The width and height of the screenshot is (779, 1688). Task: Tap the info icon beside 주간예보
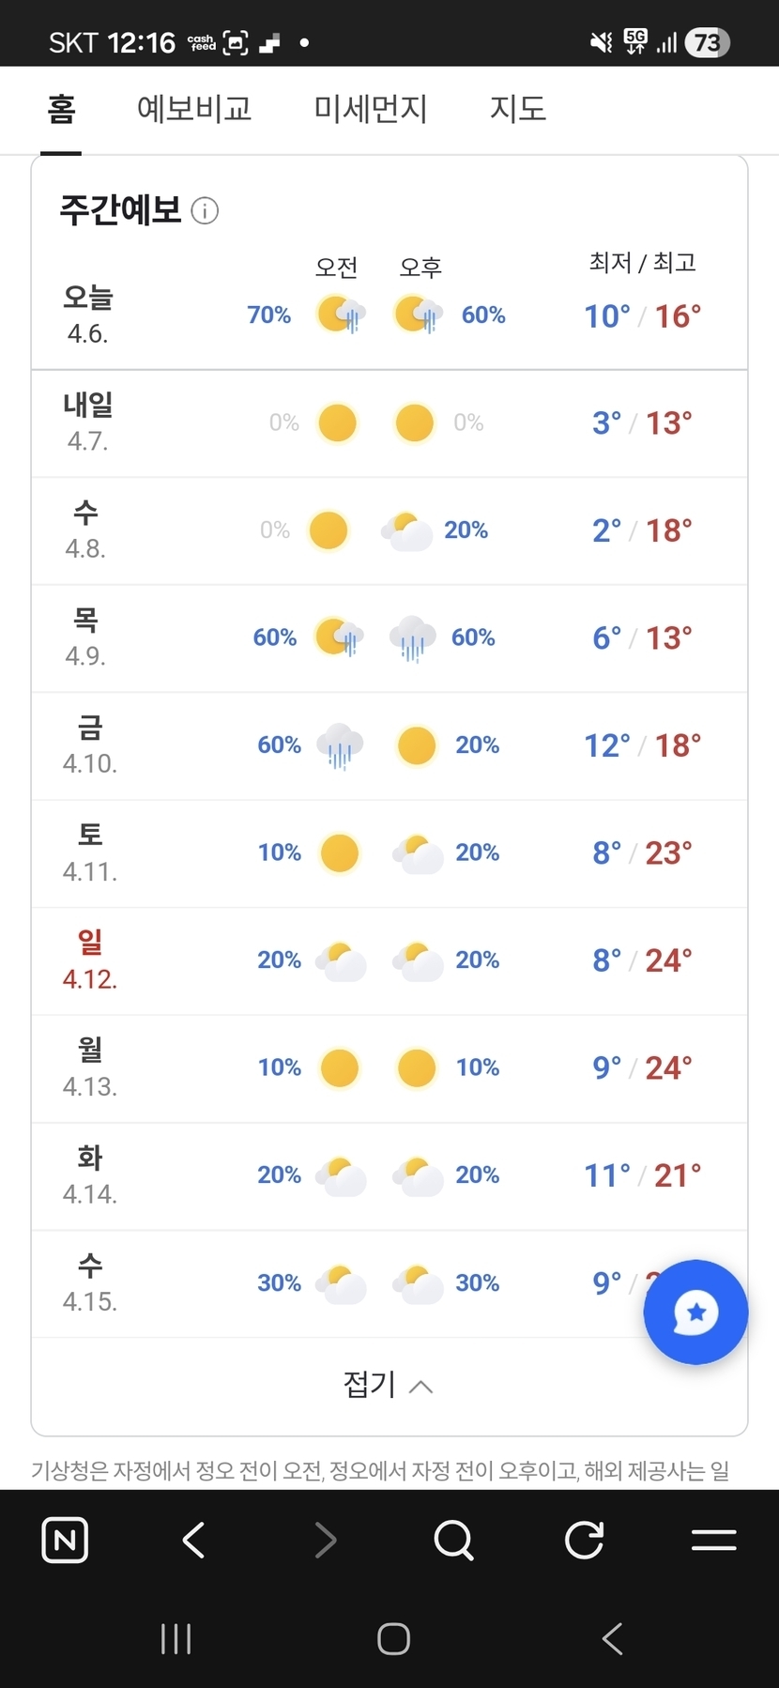point(205,210)
